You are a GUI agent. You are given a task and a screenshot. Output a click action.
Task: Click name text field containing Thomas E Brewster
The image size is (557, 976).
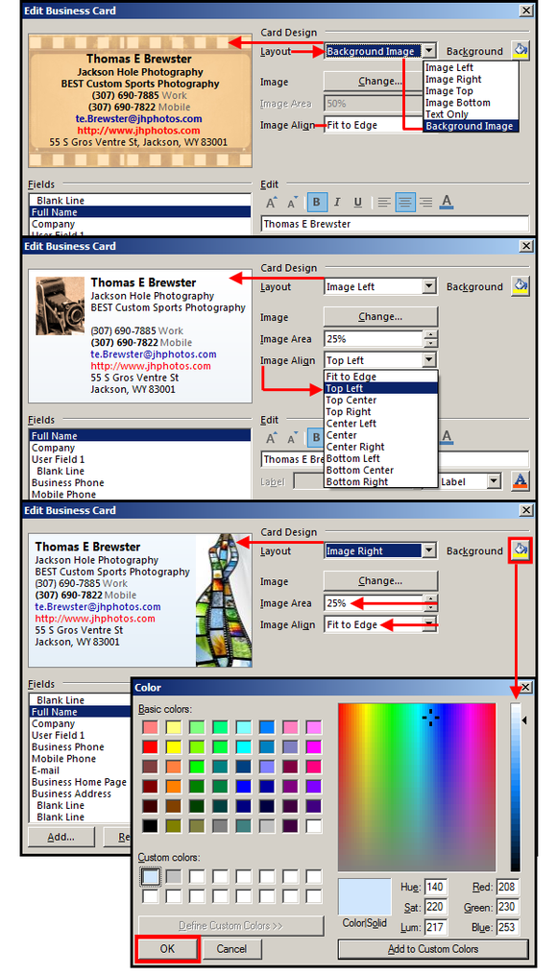395,224
